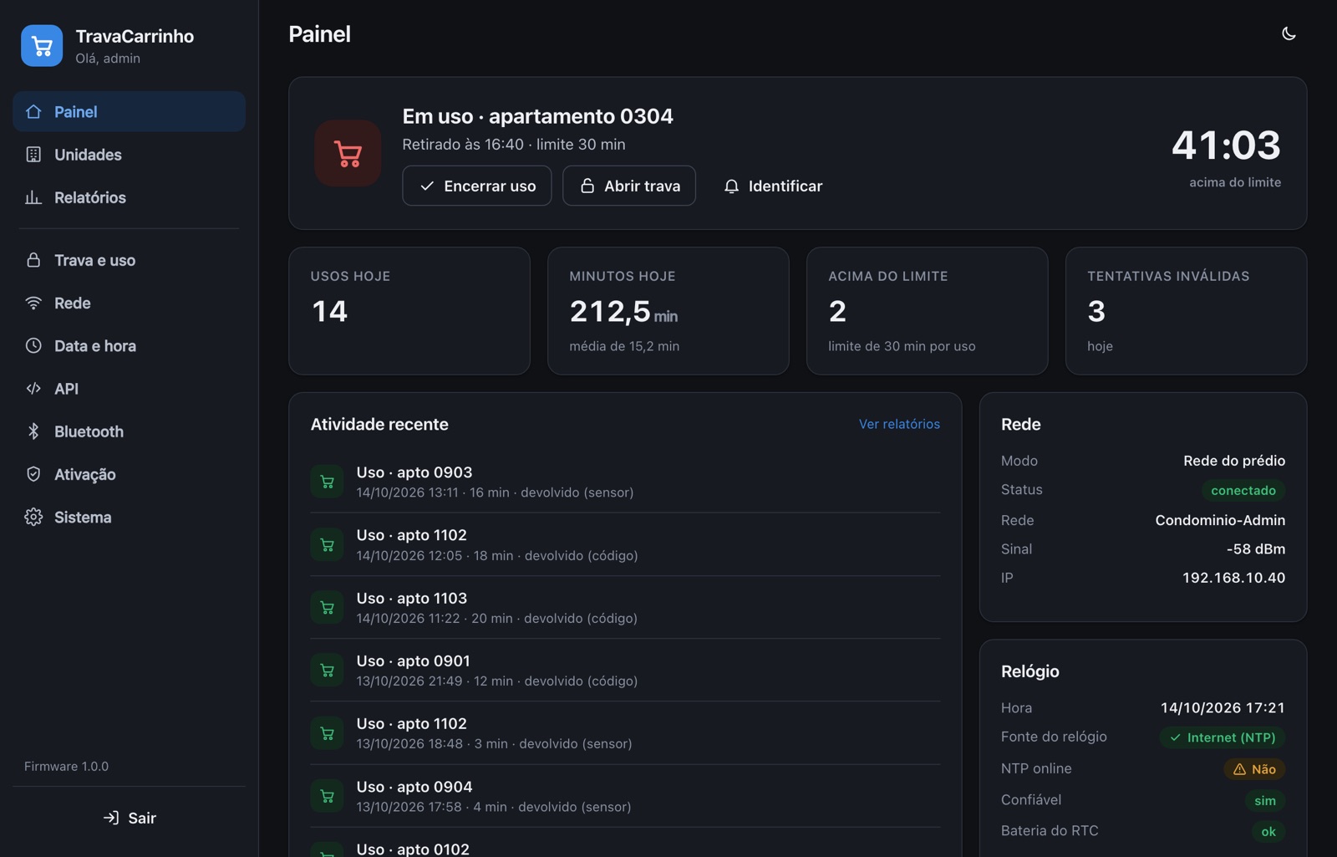Screen dimensions: 1337x857
Task: Click the cart icon for apto 1103
Action: pyautogui.click(x=327, y=607)
